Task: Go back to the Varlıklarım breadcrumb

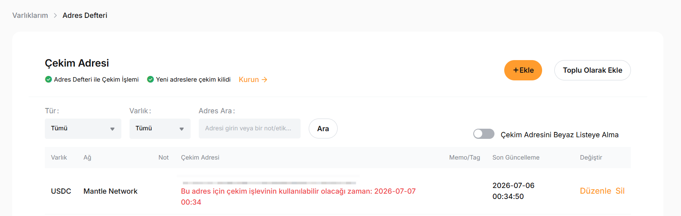Action: click(30, 15)
